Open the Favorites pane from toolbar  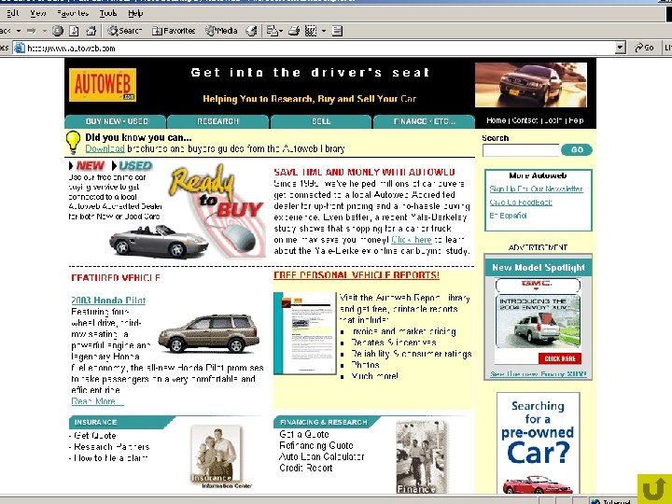(174, 31)
